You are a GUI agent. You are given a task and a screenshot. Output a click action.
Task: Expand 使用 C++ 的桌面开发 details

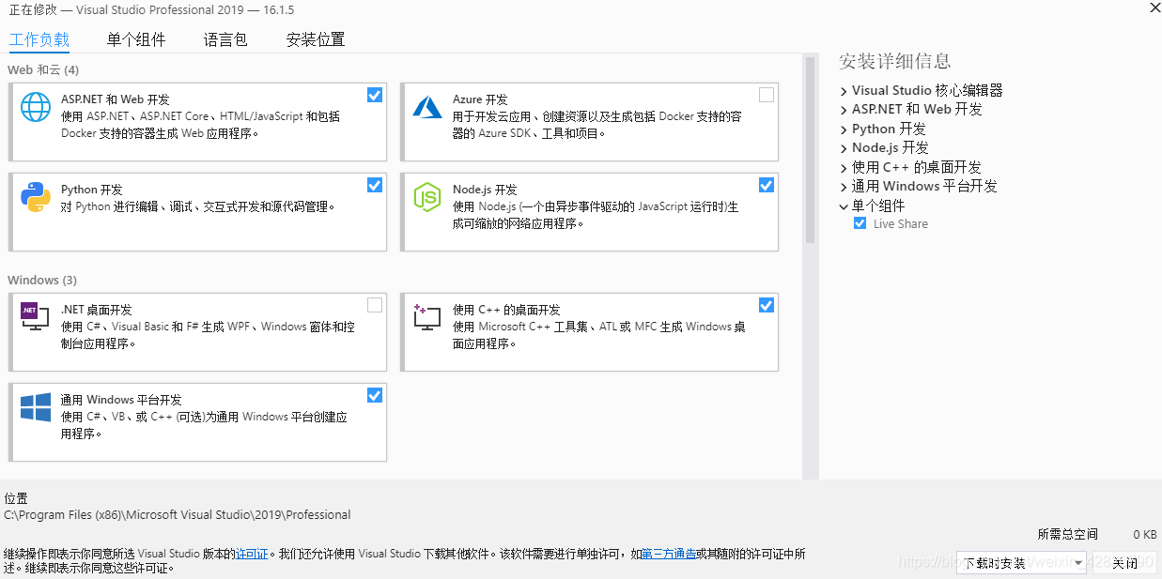click(844, 168)
